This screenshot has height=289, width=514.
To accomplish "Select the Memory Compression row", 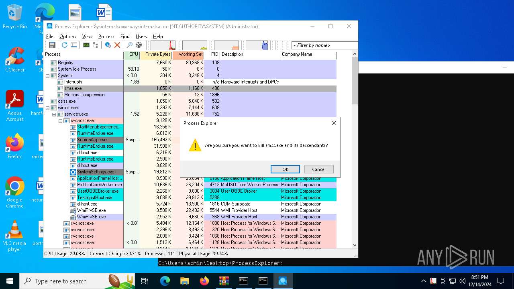I will 190,95.
